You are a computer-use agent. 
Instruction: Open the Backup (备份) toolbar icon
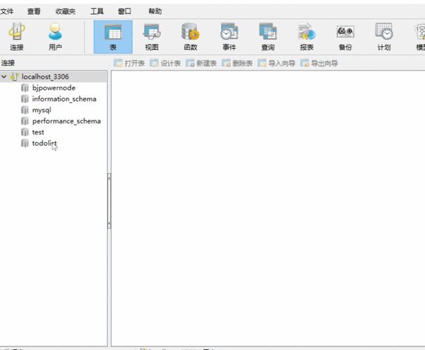point(345,36)
